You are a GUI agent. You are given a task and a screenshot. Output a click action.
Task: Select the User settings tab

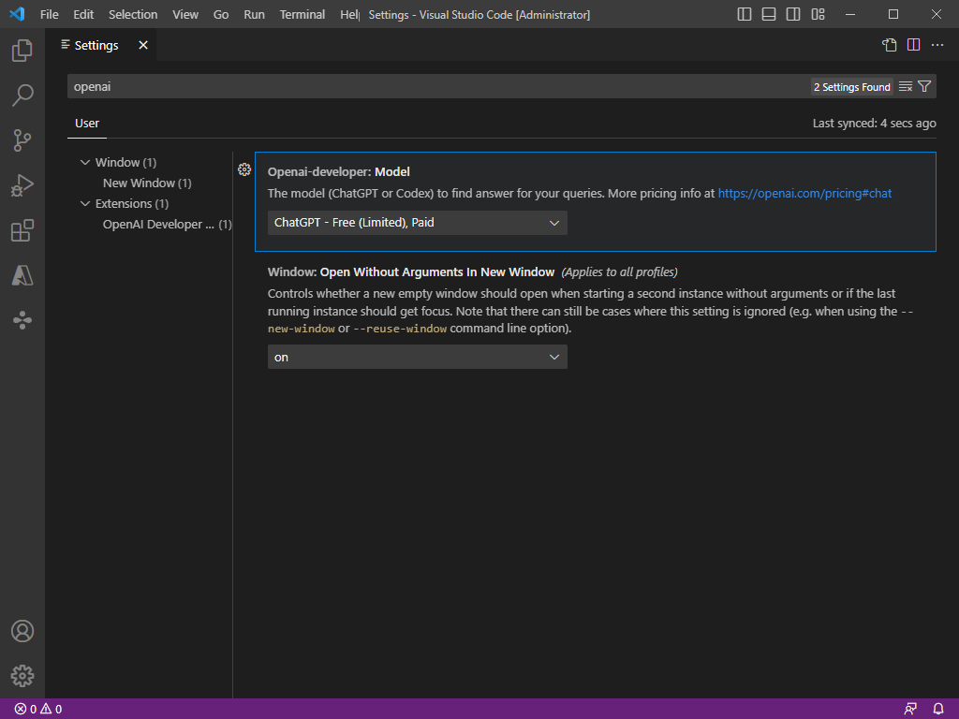point(87,124)
